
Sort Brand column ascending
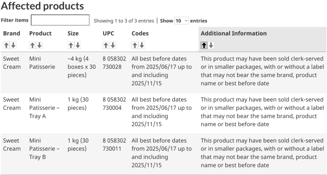(x=6, y=45)
